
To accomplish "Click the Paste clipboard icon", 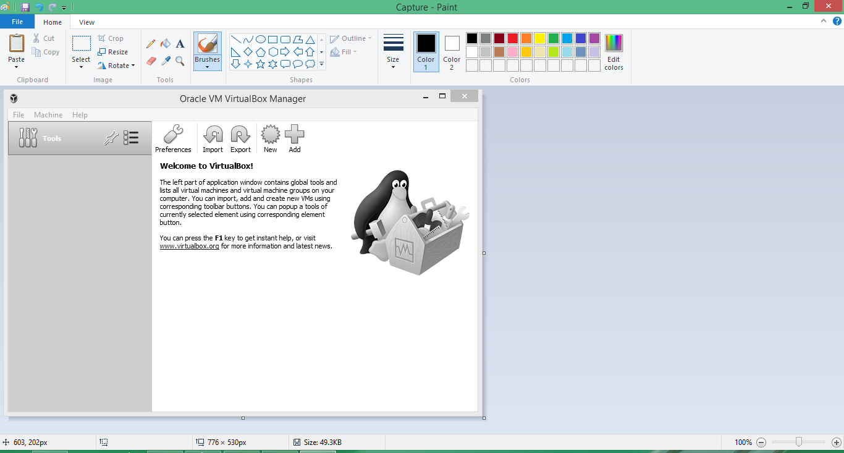I will (17, 44).
